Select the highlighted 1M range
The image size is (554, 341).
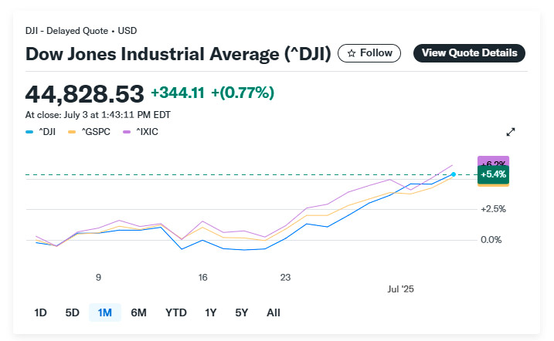tap(105, 312)
